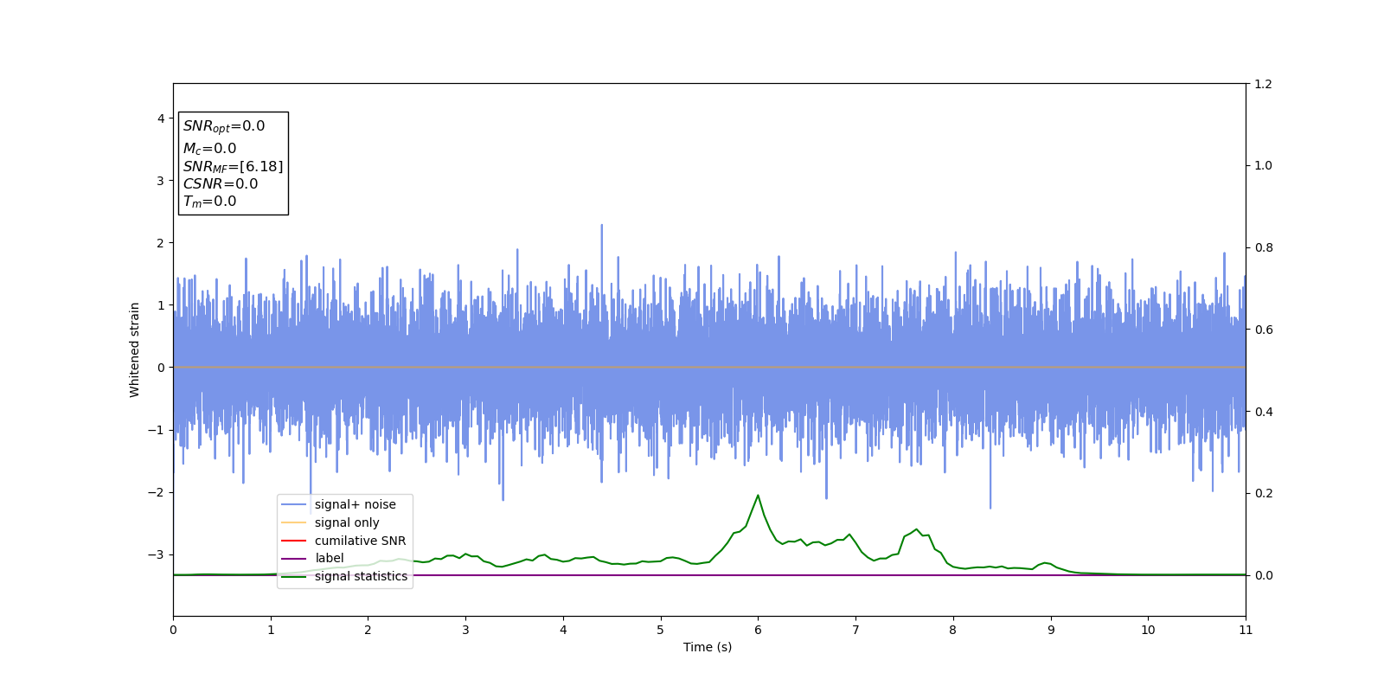Click the tallest blue noise spike near 4.4 seconds
The width and height of the screenshot is (1384, 692).
coord(601,227)
